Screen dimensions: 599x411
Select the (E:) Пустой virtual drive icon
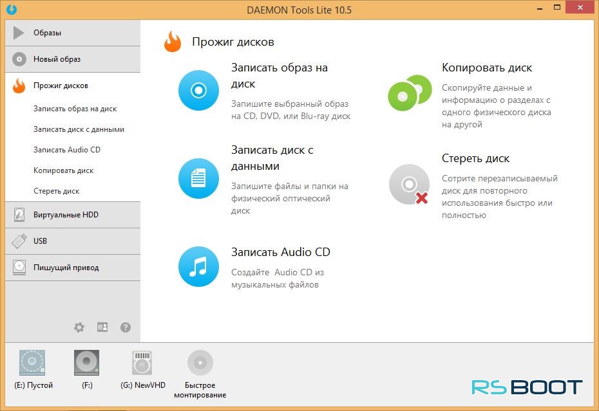[x=32, y=363]
